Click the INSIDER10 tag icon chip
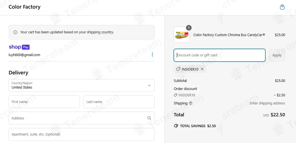 pyautogui.click(x=178, y=69)
